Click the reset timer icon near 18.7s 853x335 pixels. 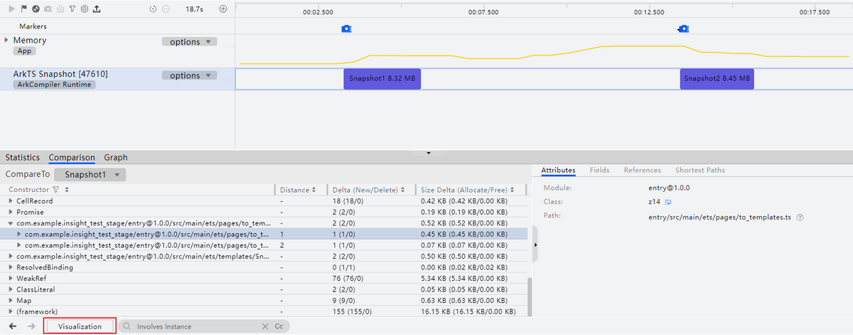(154, 9)
